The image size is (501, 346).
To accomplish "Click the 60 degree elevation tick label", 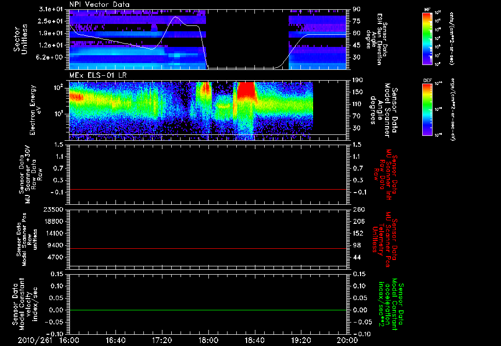I will (x=356, y=33).
